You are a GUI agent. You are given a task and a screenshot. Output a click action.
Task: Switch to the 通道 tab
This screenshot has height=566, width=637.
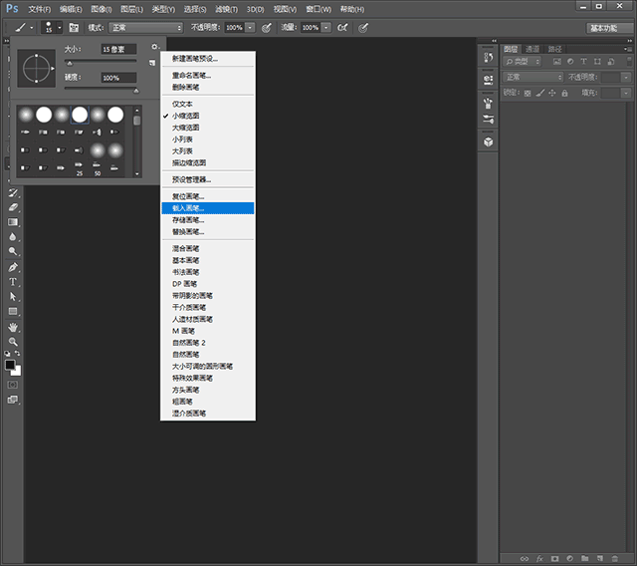tap(532, 48)
